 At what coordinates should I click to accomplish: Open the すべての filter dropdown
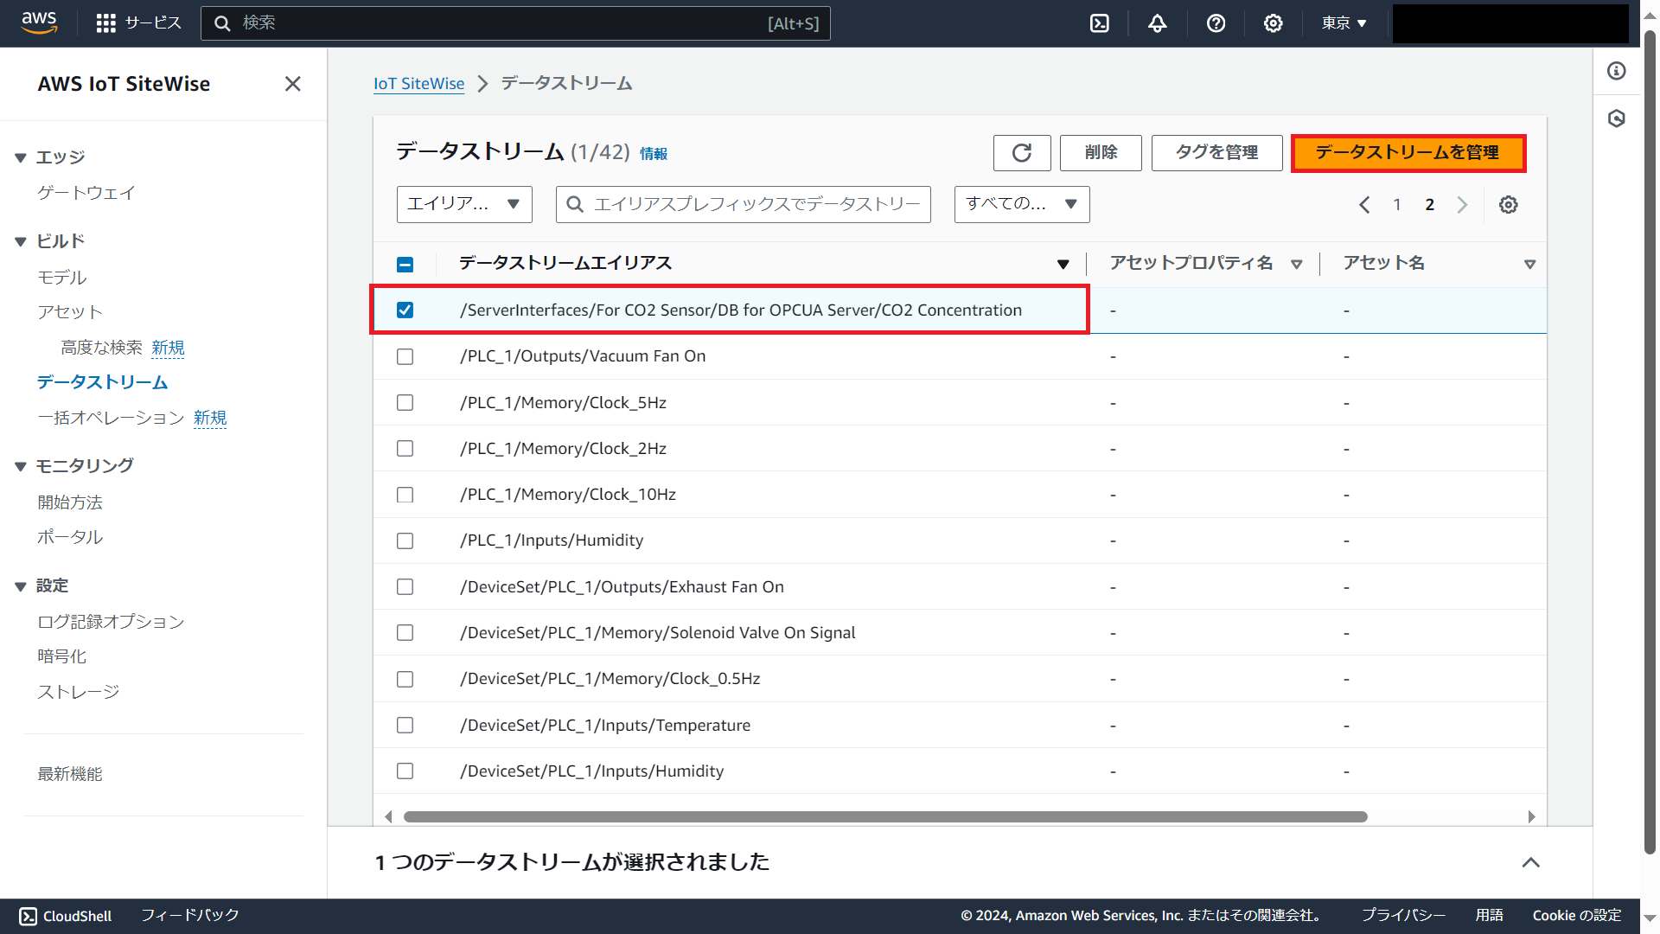[x=1021, y=204]
